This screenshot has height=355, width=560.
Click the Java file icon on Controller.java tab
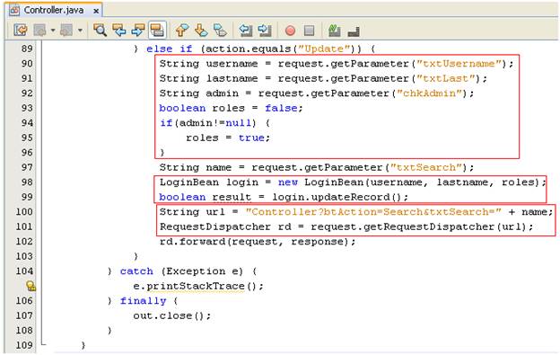pos(14,11)
